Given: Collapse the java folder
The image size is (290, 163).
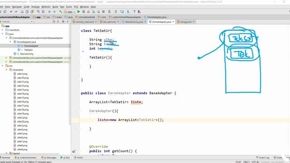Looking at the screenshot, I should tap(3, 34).
